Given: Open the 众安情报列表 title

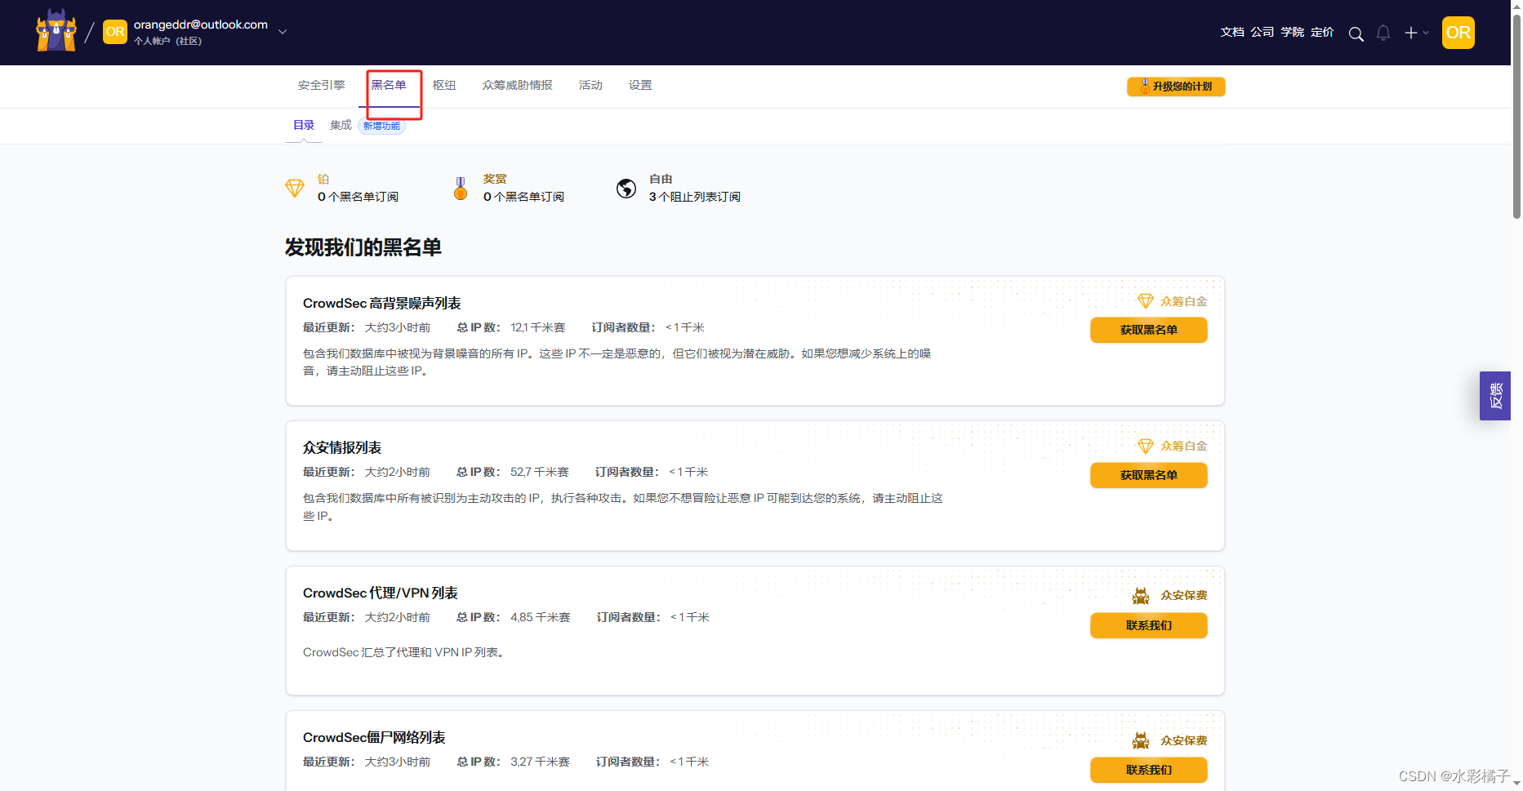Looking at the screenshot, I should pyautogui.click(x=342, y=447).
